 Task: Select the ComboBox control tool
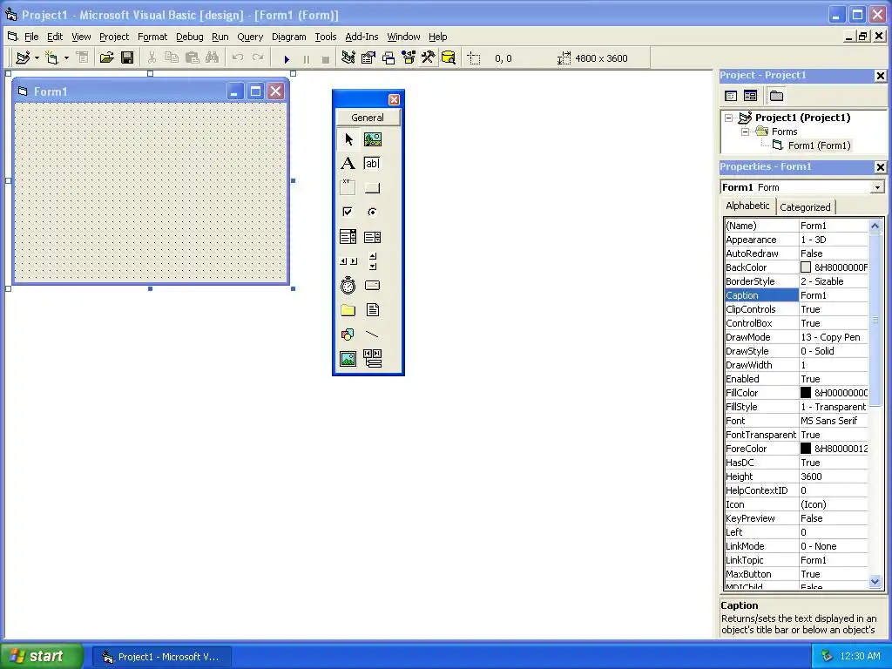pyautogui.click(x=348, y=237)
